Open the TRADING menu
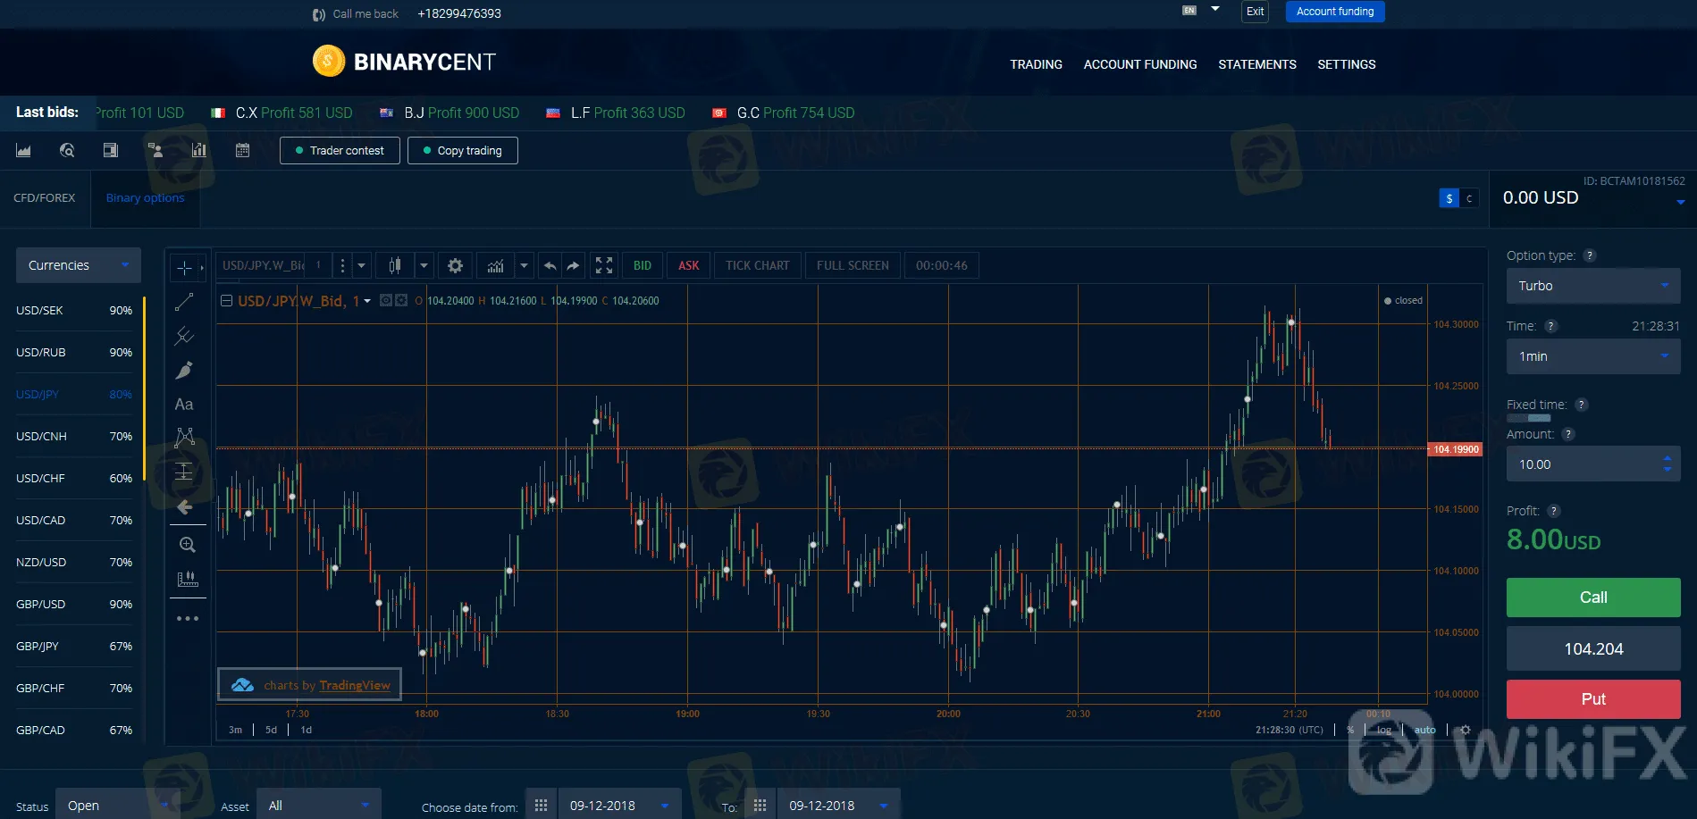This screenshot has width=1697, height=819. pyautogui.click(x=1036, y=64)
